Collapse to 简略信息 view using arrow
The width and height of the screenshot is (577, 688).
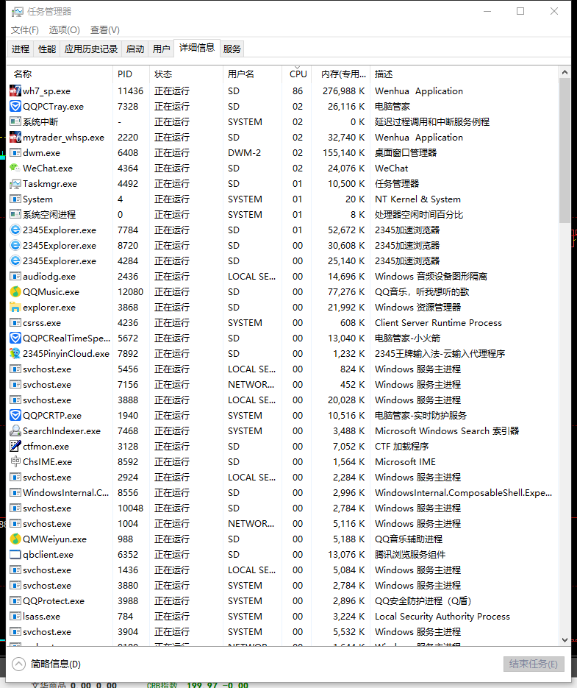pos(19,664)
